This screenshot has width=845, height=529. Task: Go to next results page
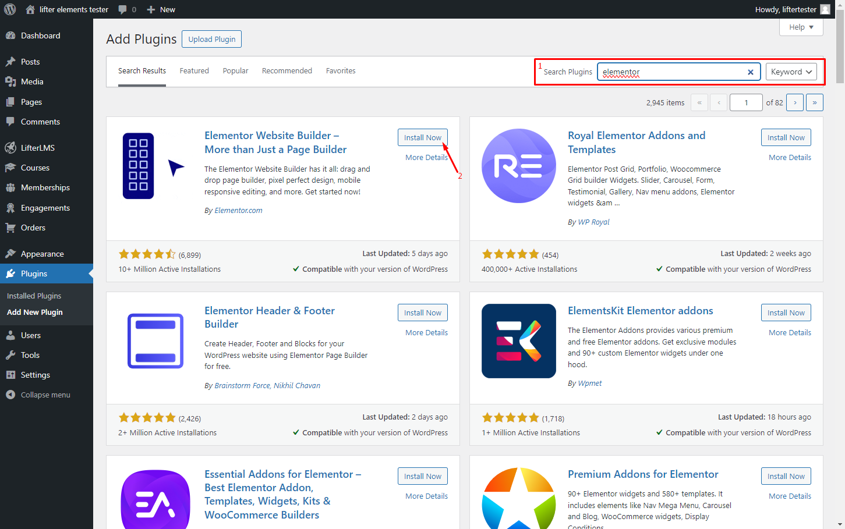795,102
